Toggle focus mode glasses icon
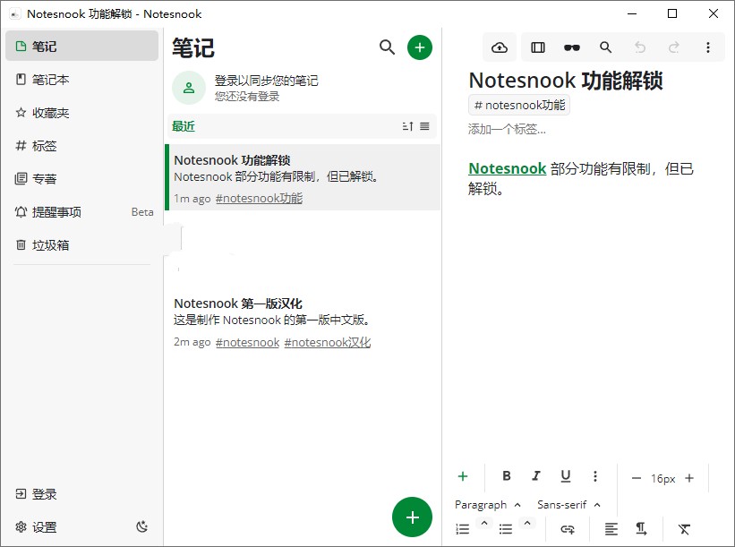The image size is (735, 547). [x=571, y=47]
